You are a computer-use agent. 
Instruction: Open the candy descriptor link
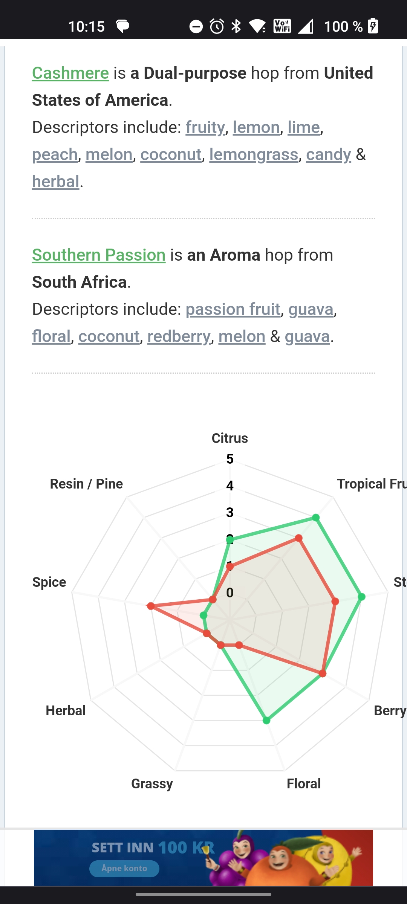(329, 154)
